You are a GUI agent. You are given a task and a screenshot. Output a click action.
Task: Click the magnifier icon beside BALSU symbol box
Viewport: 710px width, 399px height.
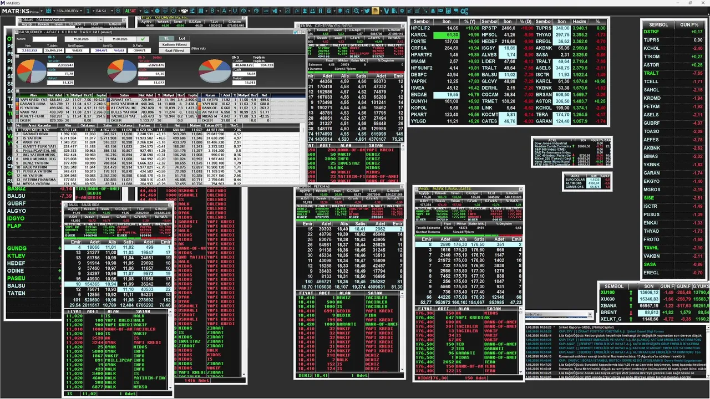[x=118, y=11]
